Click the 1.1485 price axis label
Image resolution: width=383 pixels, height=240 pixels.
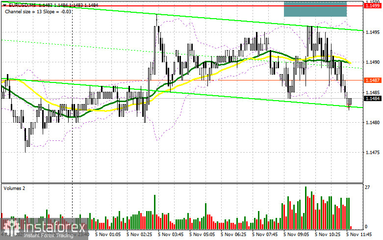(x=373, y=93)
